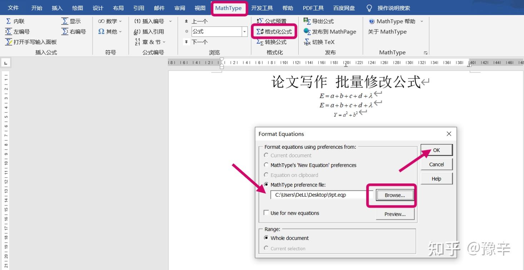This screenshot has height=270, width=524.
Task: Publish the document with 发布到 MathPage
Action: click(x=330, y=32)
